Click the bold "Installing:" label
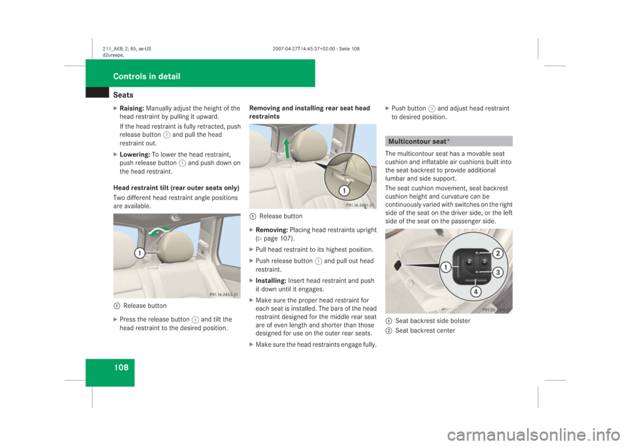The height and width of the screenshot is (446, 631). point(271,281)
